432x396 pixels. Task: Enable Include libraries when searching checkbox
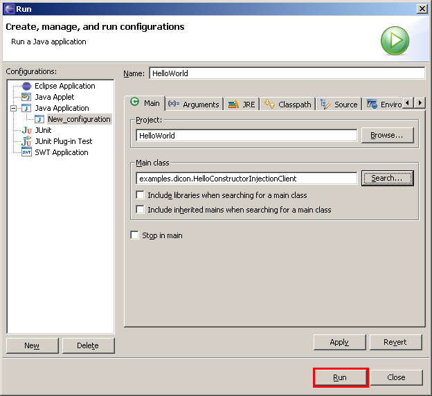coord(141,195)
